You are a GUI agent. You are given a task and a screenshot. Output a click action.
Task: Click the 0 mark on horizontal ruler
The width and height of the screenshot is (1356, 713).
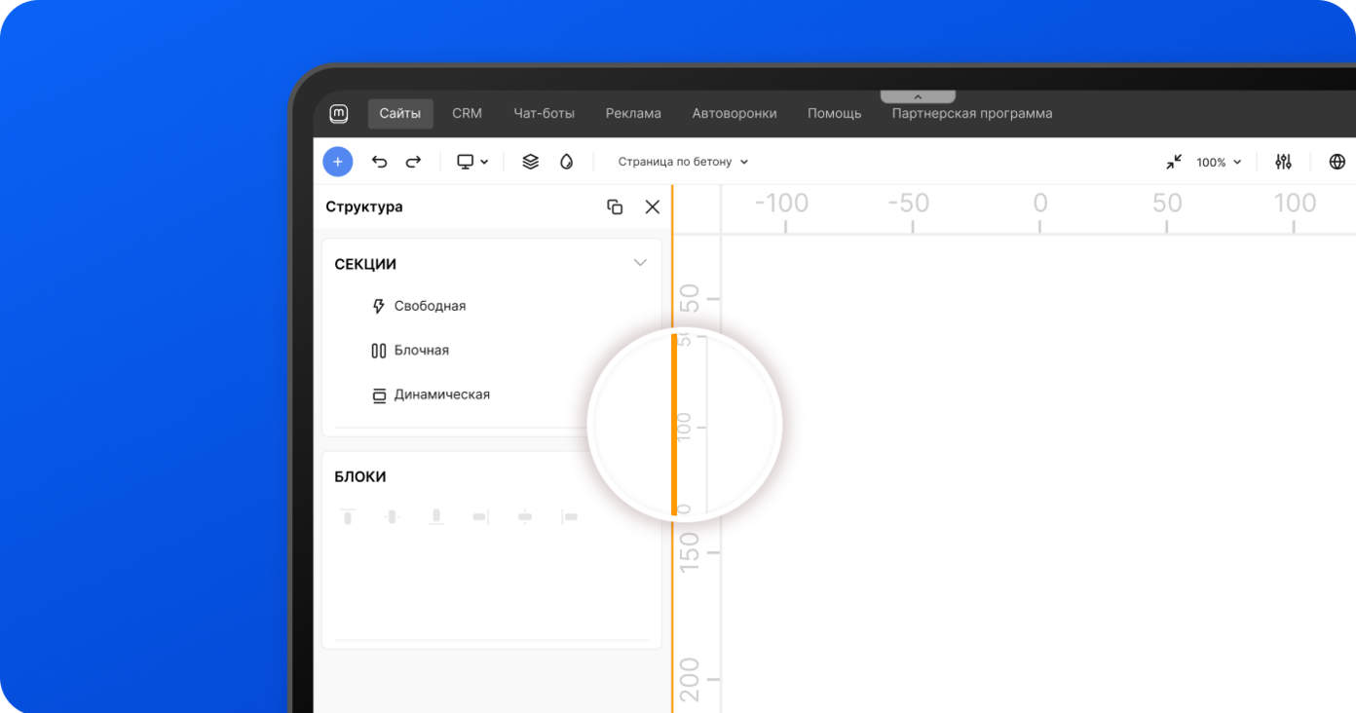(x=1040, y=204)
